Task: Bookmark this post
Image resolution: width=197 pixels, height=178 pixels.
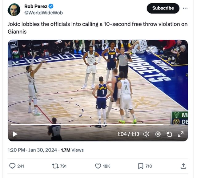Action: [141, 166]
